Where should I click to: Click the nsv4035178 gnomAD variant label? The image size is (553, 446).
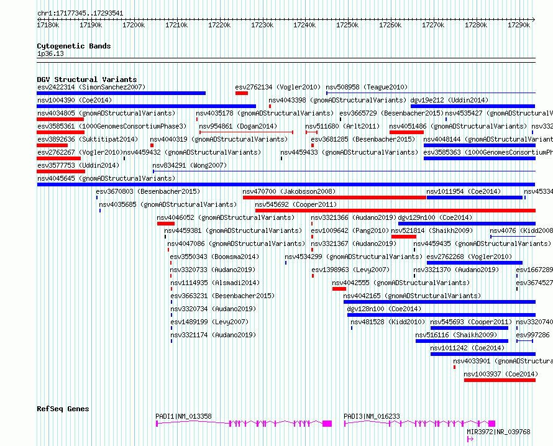tap(265, 113)
